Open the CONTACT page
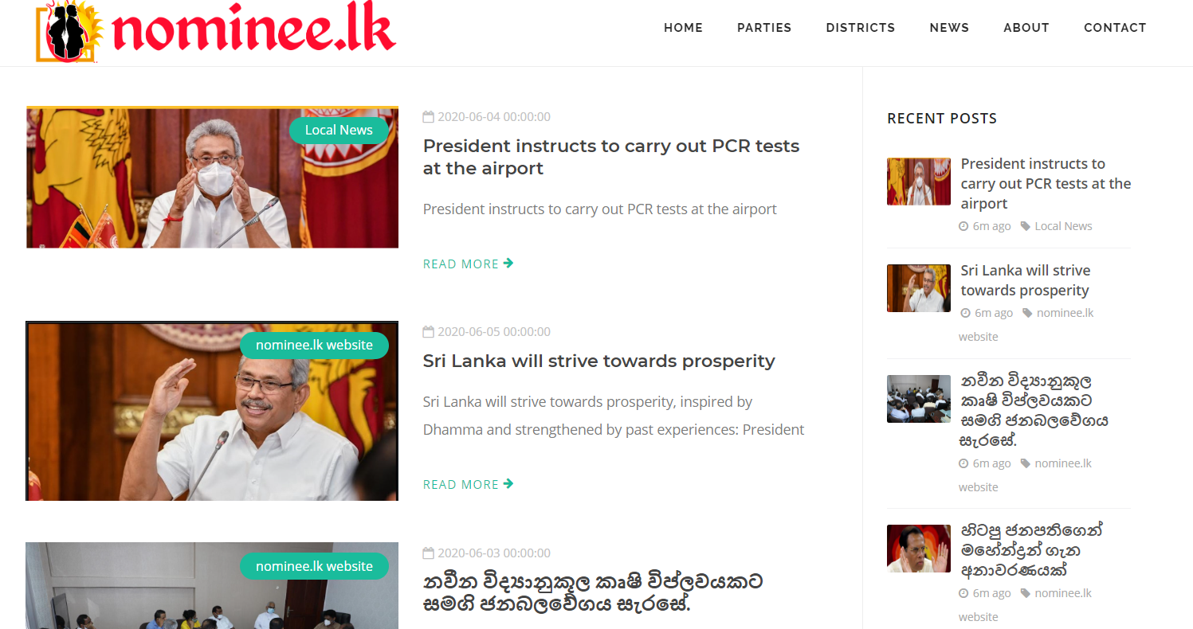The height and width of the screenshot is (629, 1193). 1115,28
